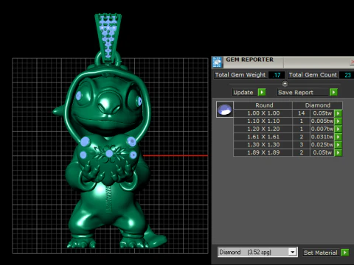The height and width of the screenshot is (265, 354).
Task: Click the Diamond column header
Action: pyautogui.click(x=317, y=105)
